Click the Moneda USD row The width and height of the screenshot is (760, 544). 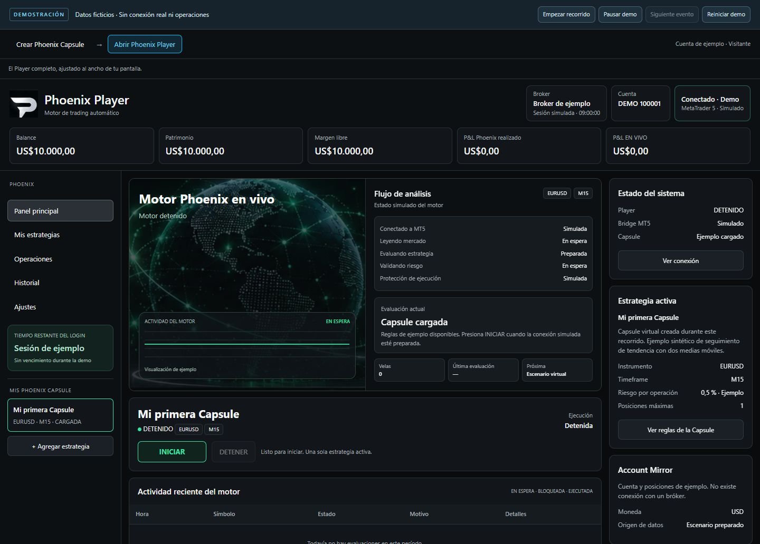tap(680, 512)
